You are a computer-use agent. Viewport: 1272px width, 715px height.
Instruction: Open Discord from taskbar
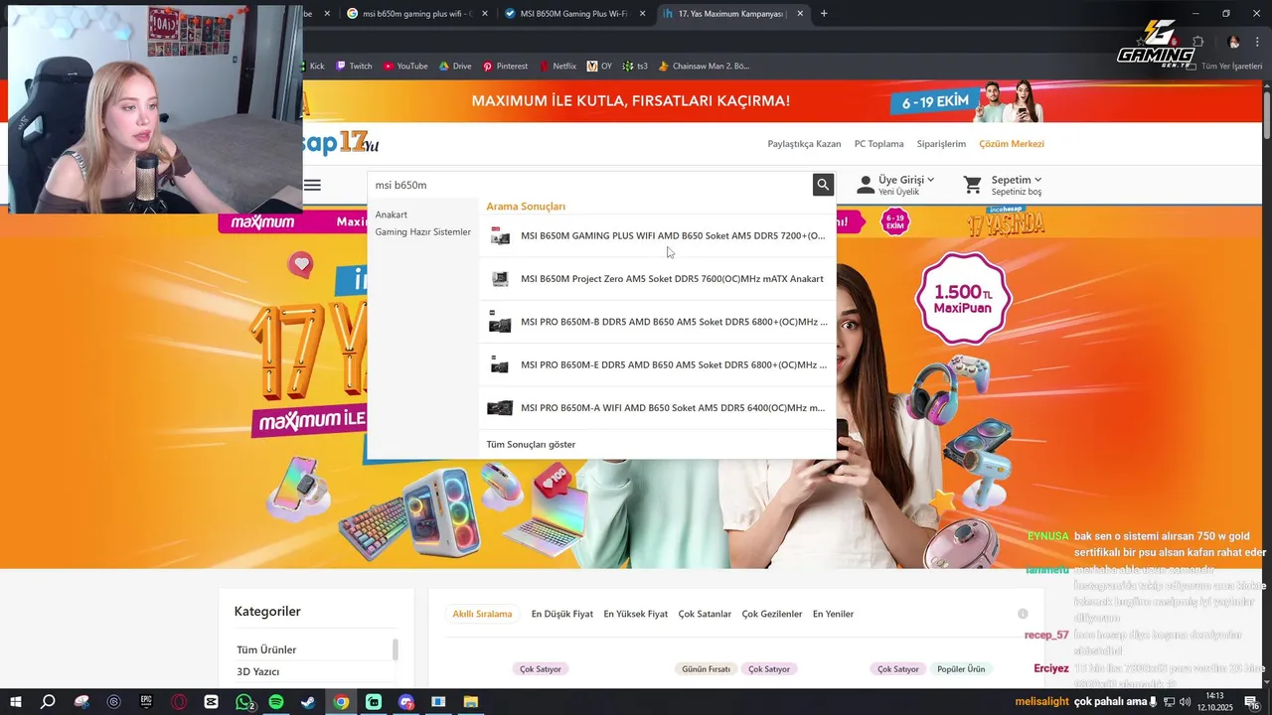point(405,702)
